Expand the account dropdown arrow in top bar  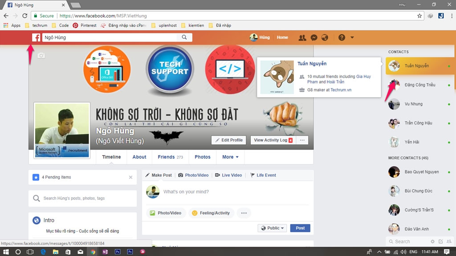coord(352,38)
